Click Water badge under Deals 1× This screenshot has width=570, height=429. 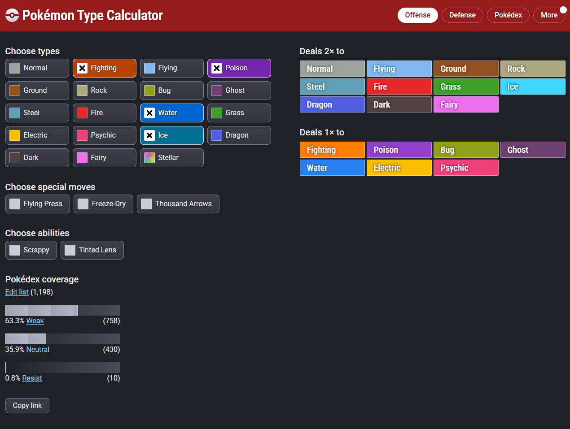[x=332, y=168]
